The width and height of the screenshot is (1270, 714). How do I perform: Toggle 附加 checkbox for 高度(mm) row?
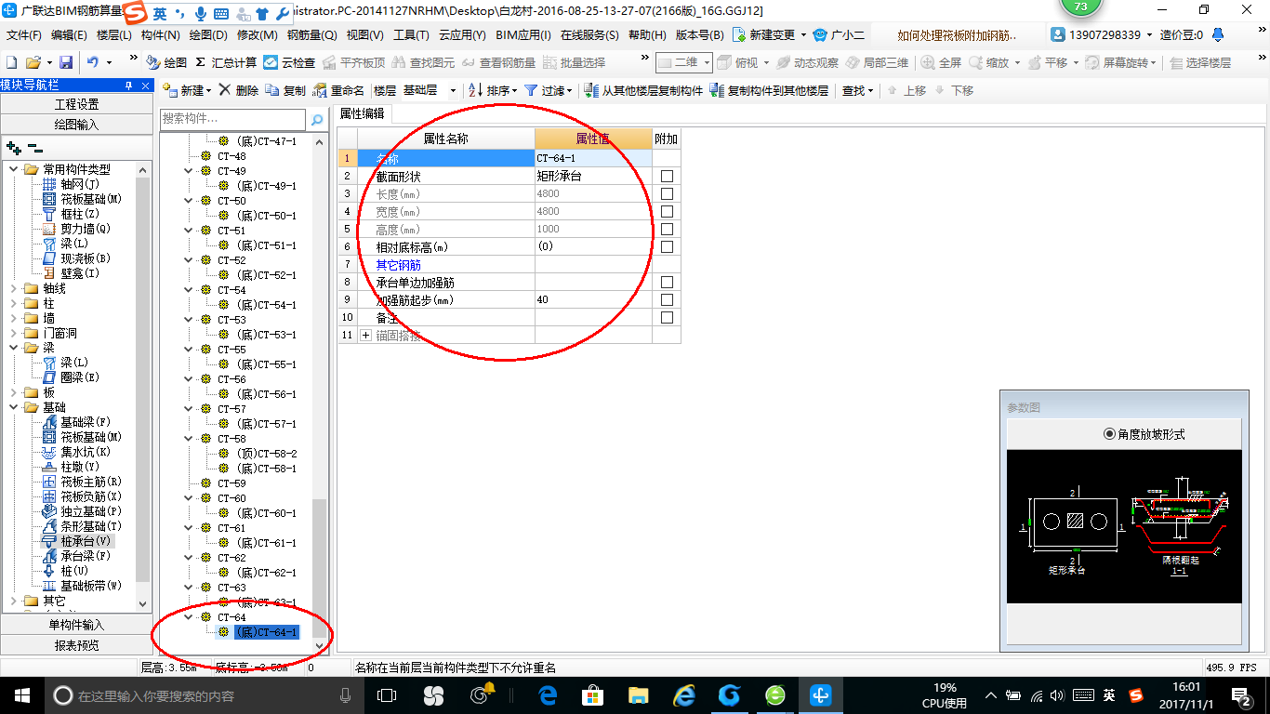[667, 229]
